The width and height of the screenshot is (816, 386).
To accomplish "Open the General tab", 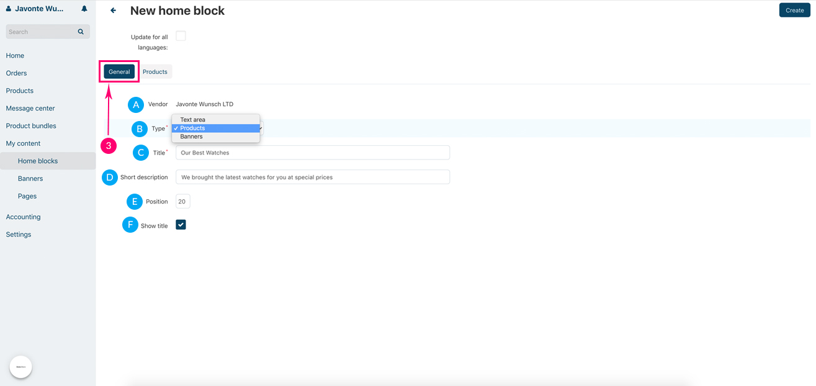I will pos(119,72).
